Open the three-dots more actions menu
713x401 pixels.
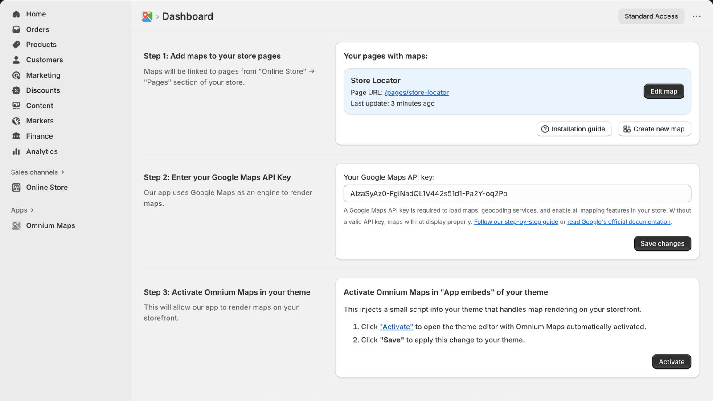pyautogui.click(x=697, y=16)
